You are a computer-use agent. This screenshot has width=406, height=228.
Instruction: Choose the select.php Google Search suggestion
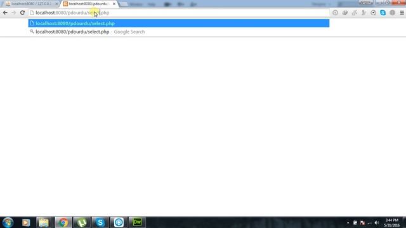179,32
